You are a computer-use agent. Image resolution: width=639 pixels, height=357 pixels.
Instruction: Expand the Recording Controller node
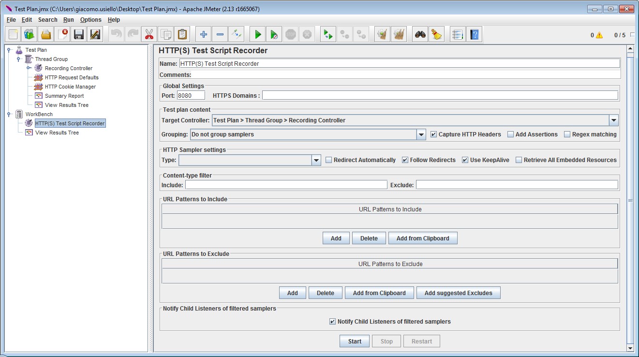click(29, 68)
